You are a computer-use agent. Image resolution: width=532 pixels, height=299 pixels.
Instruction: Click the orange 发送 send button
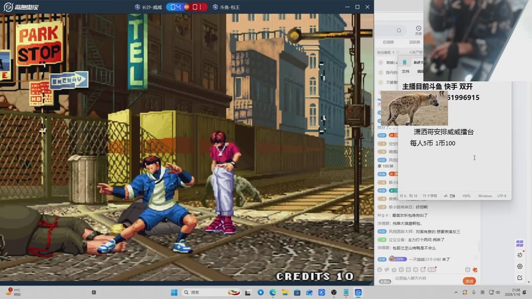(469, 281)
